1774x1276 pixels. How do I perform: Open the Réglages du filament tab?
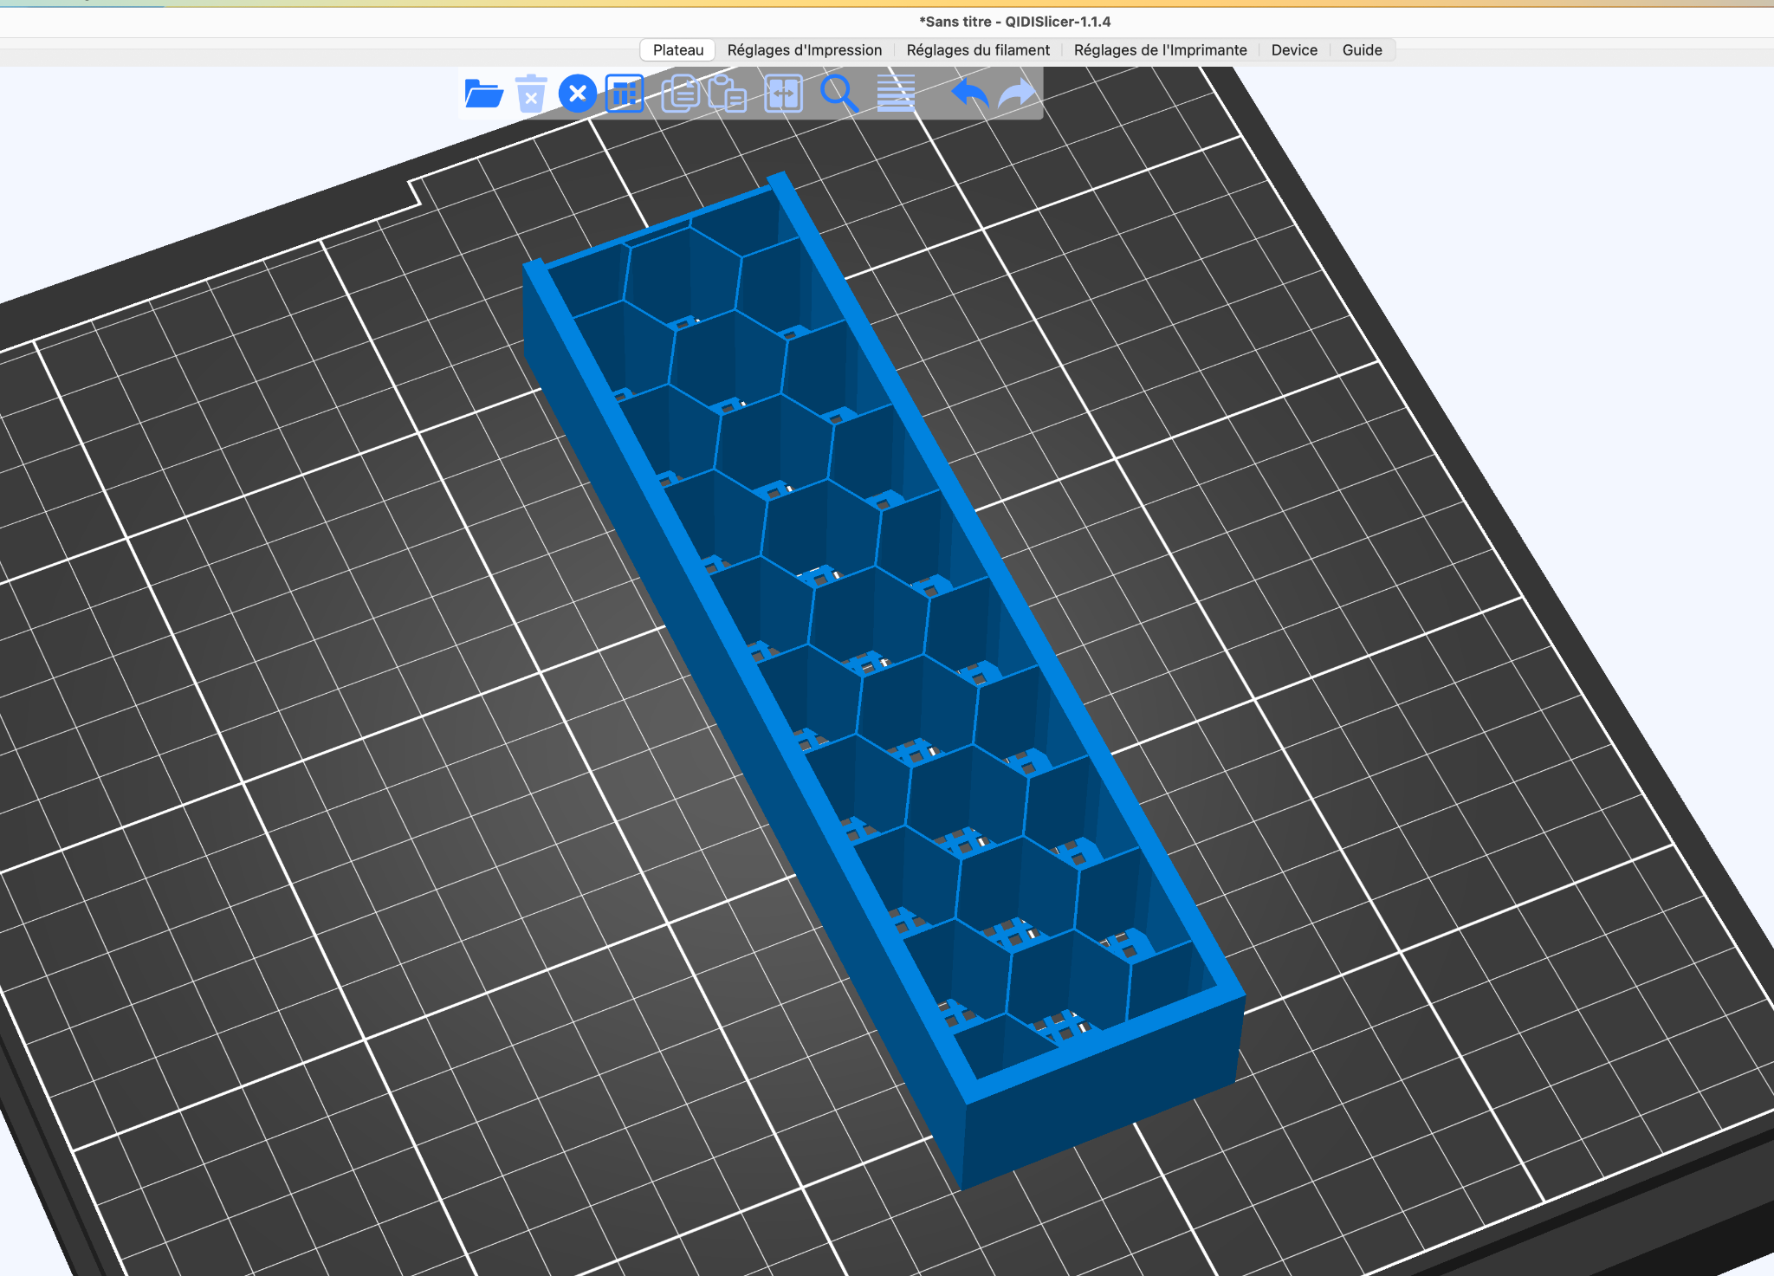point(978,50)
